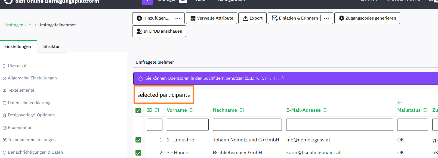Focus the E-Mailstatus filter field
The image size is (438, 158).
point(412,125)
